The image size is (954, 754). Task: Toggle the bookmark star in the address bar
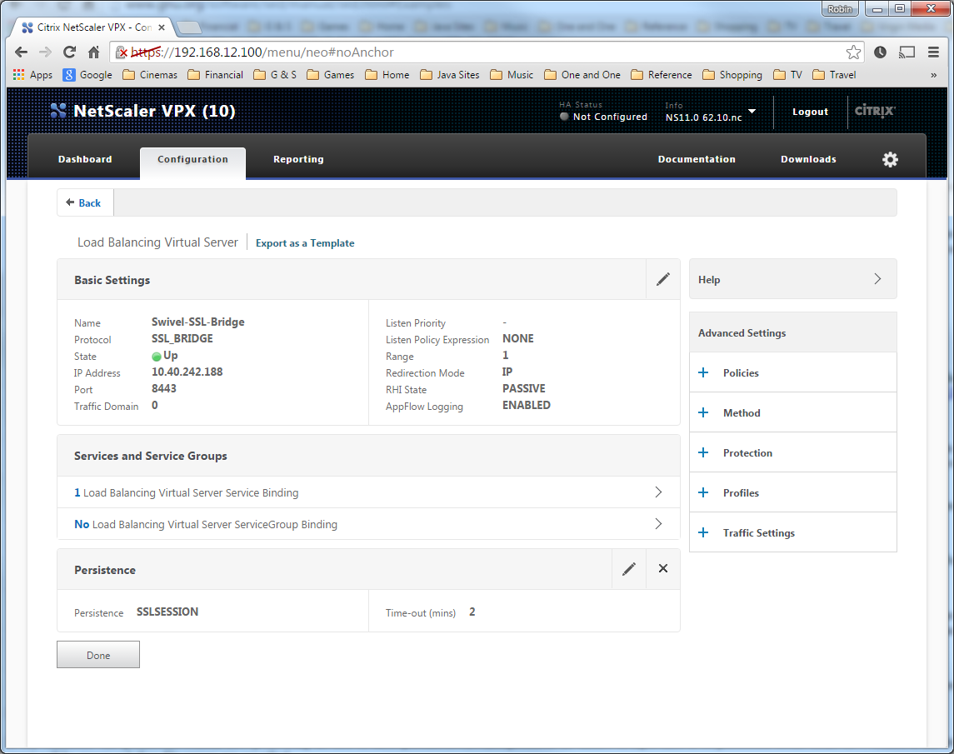pos(853,52)
